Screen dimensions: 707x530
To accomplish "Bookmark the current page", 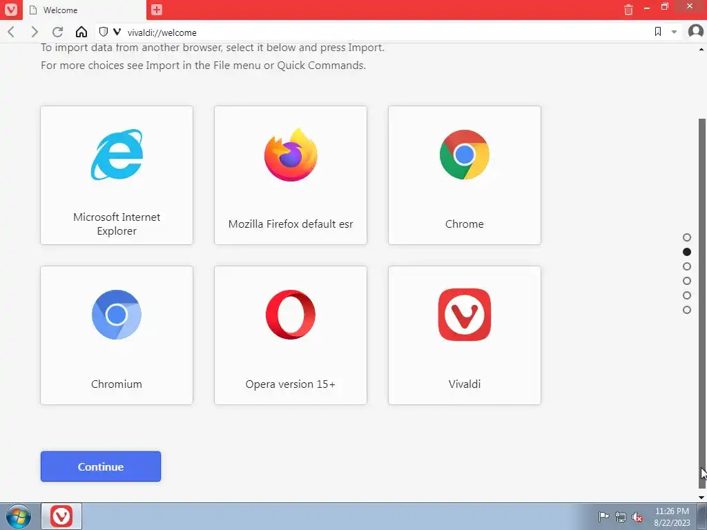I will click(658, 32).
